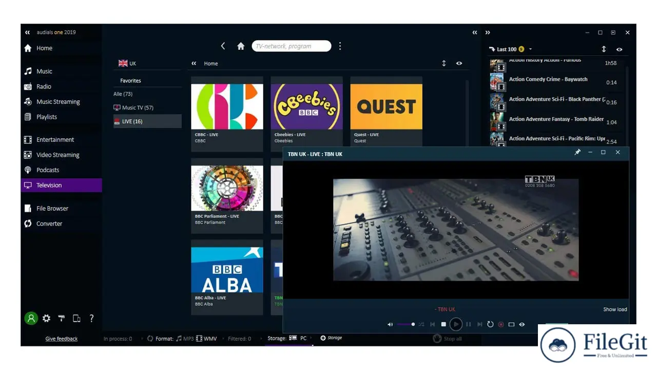Viewport: 657px width, 370px height.
Task: Toggle repeat in the player
Action: click(490, 324)
